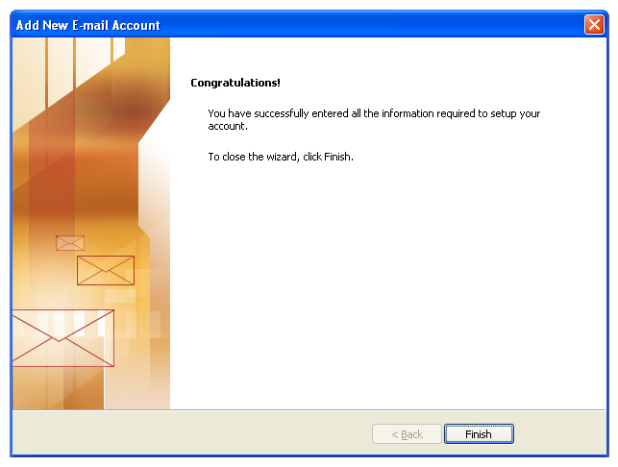Click the gray footer right of Finish button
618x467 pixels.
tap(559, 433)
